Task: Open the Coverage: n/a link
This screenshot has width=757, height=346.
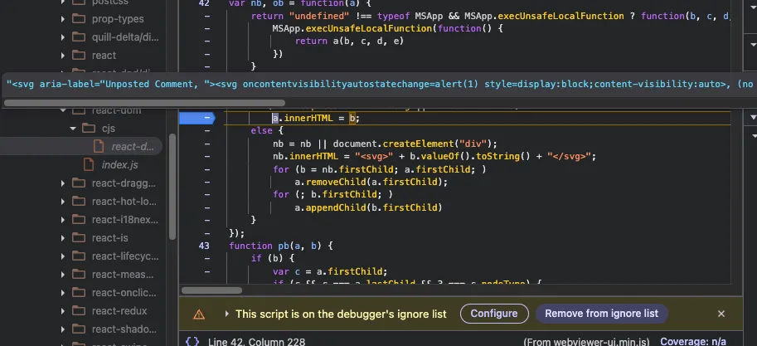Action: (695, 341)
